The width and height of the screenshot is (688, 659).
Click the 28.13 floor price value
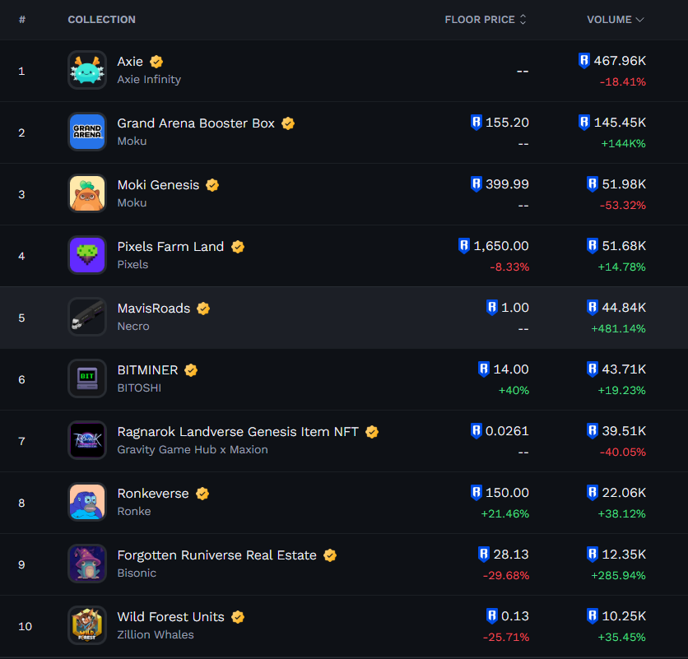511,555
